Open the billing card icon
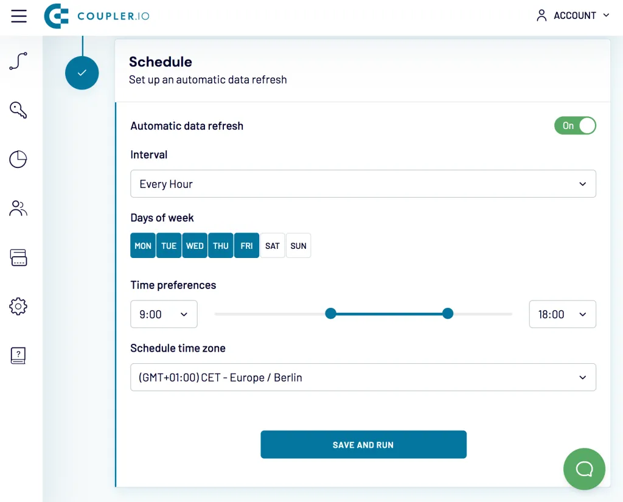Image resolution: width=623 pixels, height=502 pixels. (18, 257)
